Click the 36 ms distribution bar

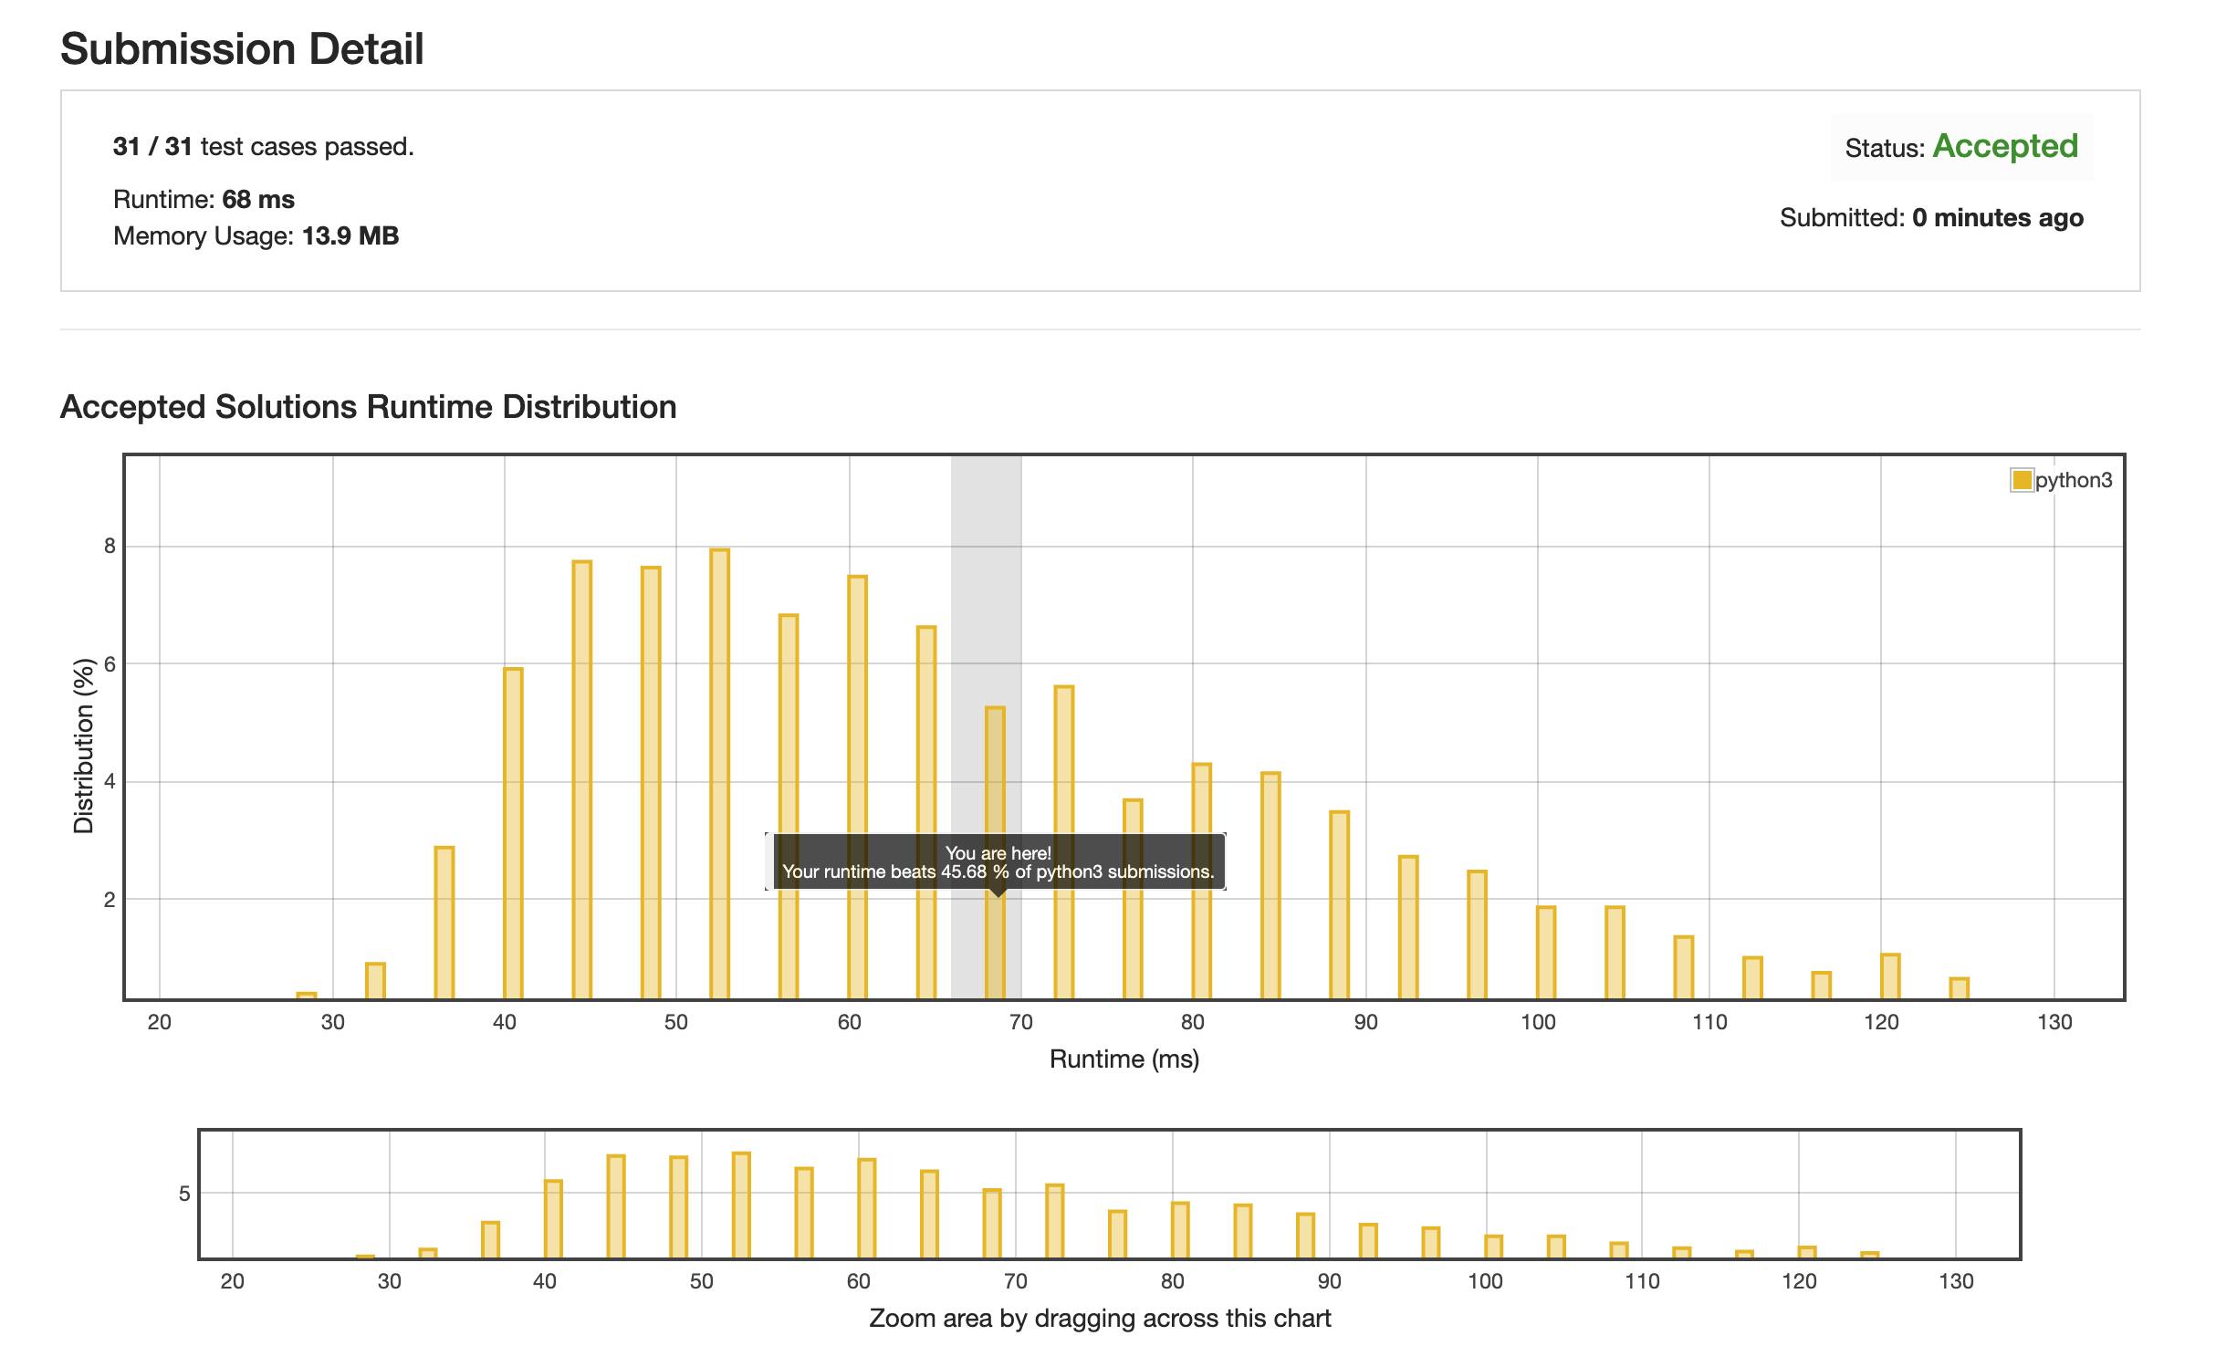pyautogui.click(x=444, y=922)
